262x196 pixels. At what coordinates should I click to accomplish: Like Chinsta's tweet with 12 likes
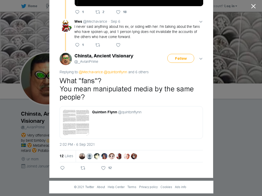point(103,168)
